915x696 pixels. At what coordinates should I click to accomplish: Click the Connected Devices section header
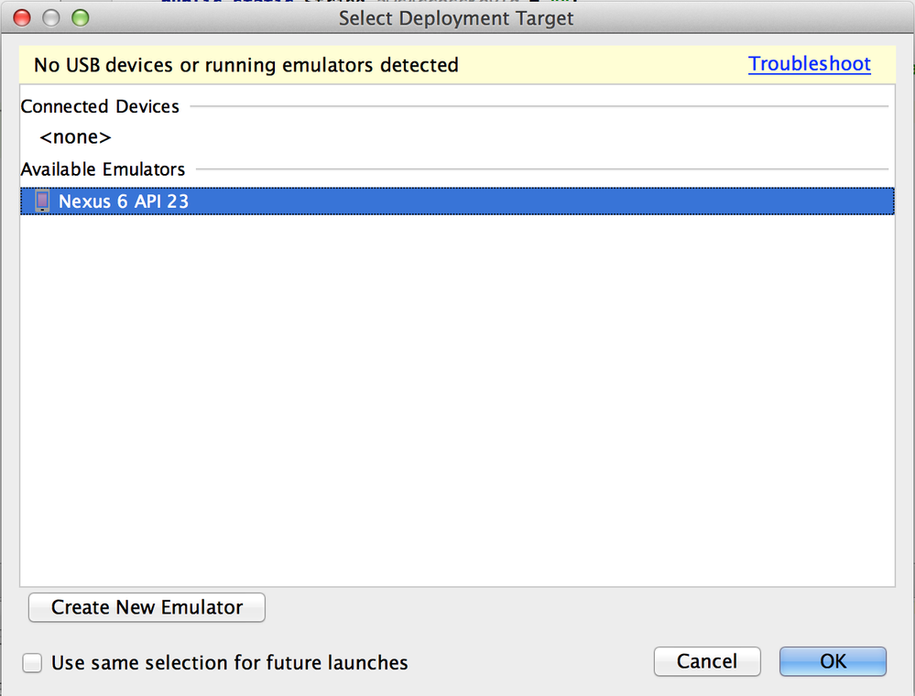100,106
